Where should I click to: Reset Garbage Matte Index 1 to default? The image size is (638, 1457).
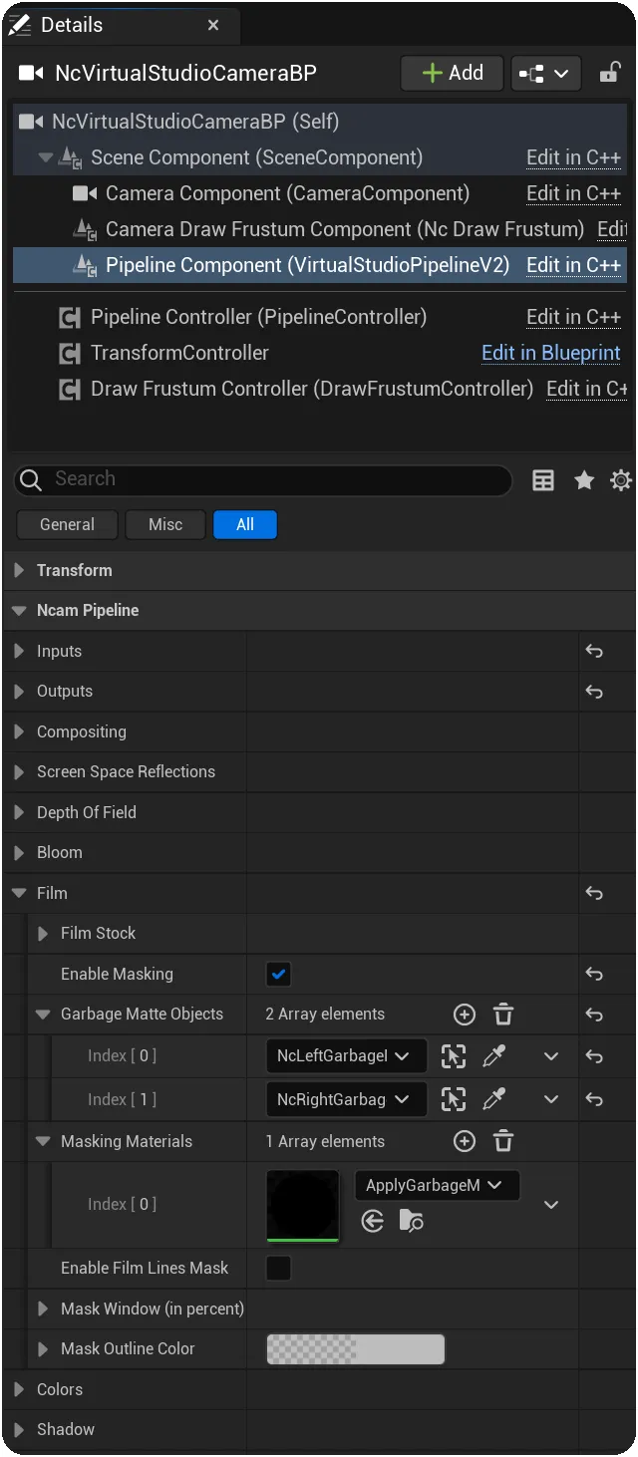coord(594,1099)
